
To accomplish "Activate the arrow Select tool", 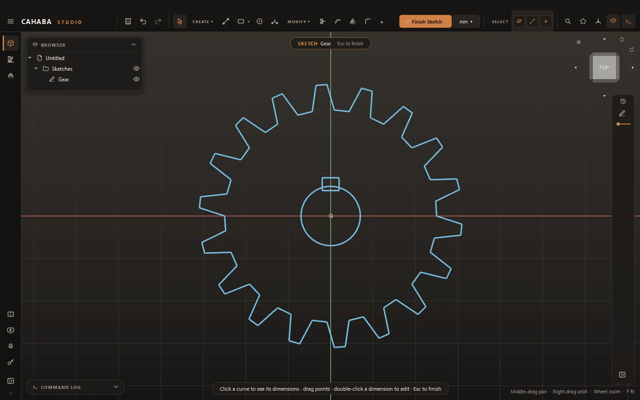I will (180, 21).
